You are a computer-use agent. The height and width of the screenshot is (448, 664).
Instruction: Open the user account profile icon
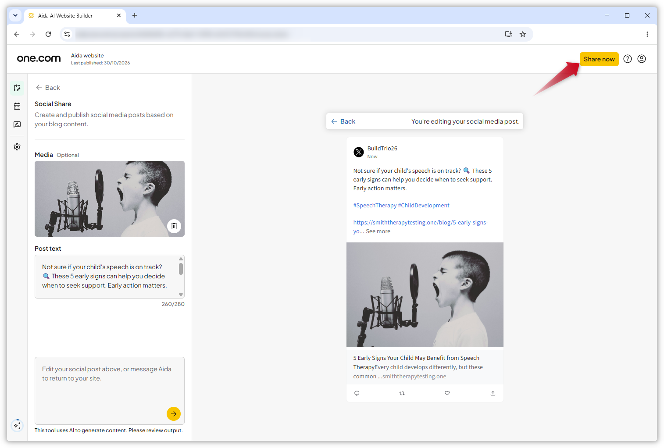[x=642, y=59]
